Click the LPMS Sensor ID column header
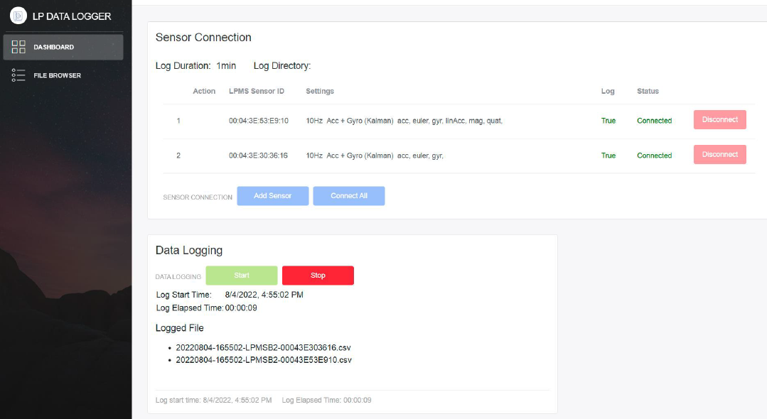Image resolution: width=767 pixels, height=419 pixels. pyautogui.click(x=256, y=91)
